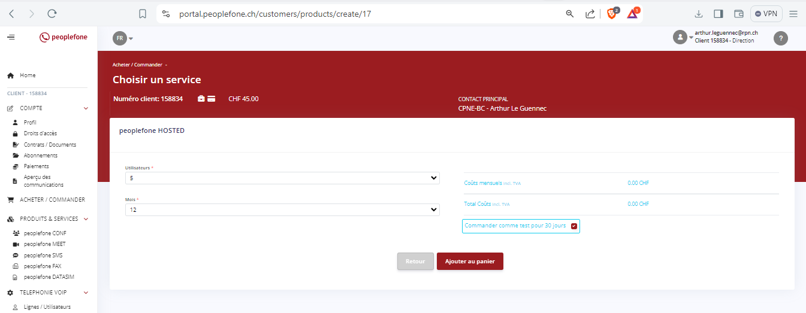The image size is (806, 313).
Task: Click the shopping cart icon in sidebar
Action: 10,200
